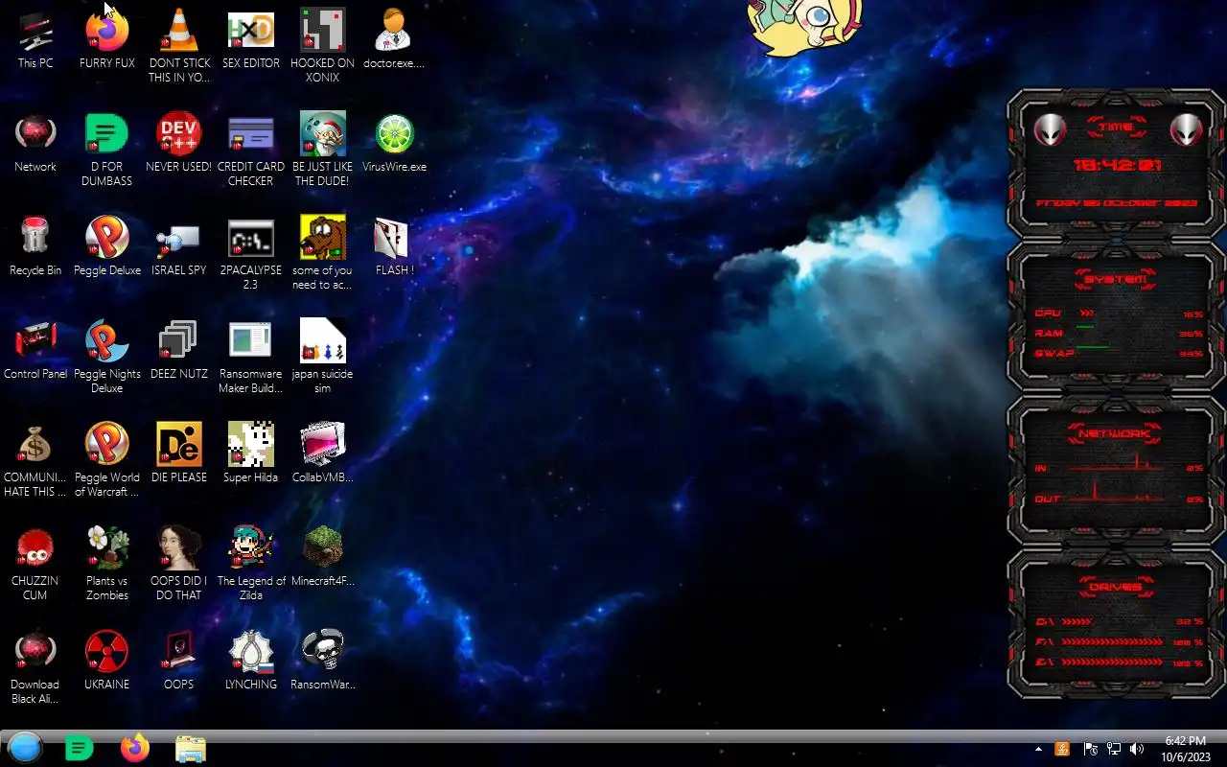Viewport: 1227px width, 767px height.
Task: Open the 2PACALYPSE 2.3 console shortcut
Action: [x=250, y=253]
